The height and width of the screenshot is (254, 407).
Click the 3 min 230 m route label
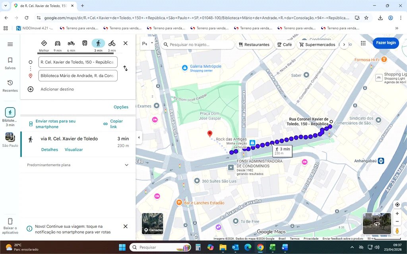tap(283, 151)
